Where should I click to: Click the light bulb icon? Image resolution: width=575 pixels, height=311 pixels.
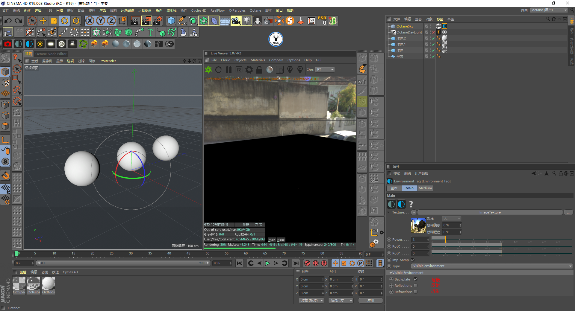(x=247, y=21)
